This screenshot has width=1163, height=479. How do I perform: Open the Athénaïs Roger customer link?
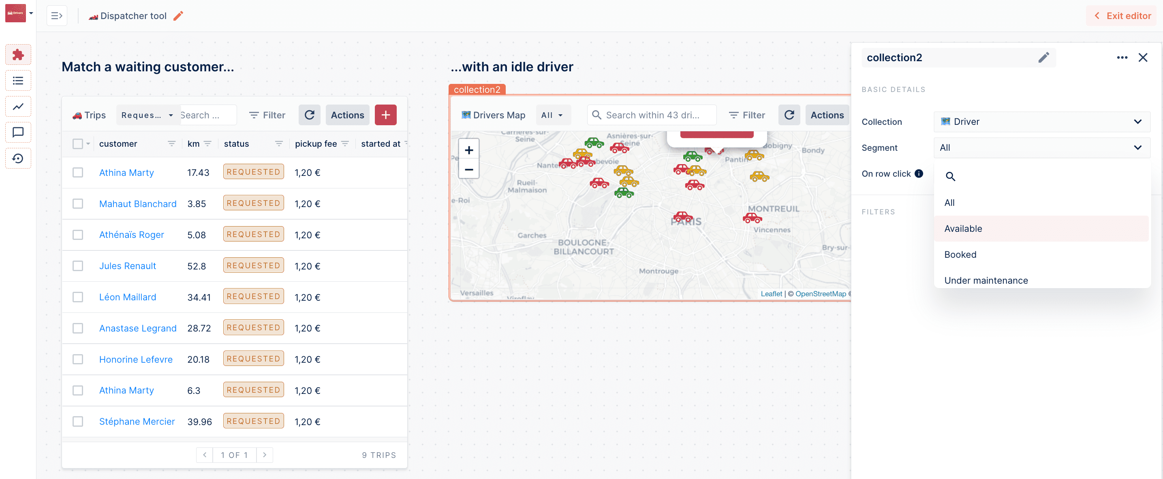tap(131, 235)
